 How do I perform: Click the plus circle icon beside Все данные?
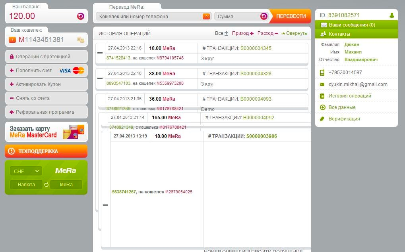[x=323, y=107]
